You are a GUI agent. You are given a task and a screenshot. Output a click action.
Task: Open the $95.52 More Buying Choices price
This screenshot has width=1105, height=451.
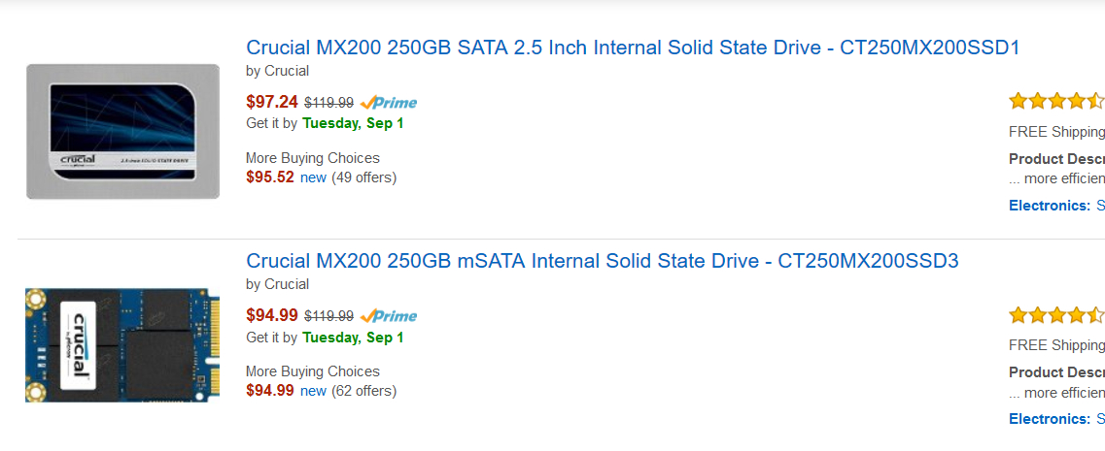point(270,177)
